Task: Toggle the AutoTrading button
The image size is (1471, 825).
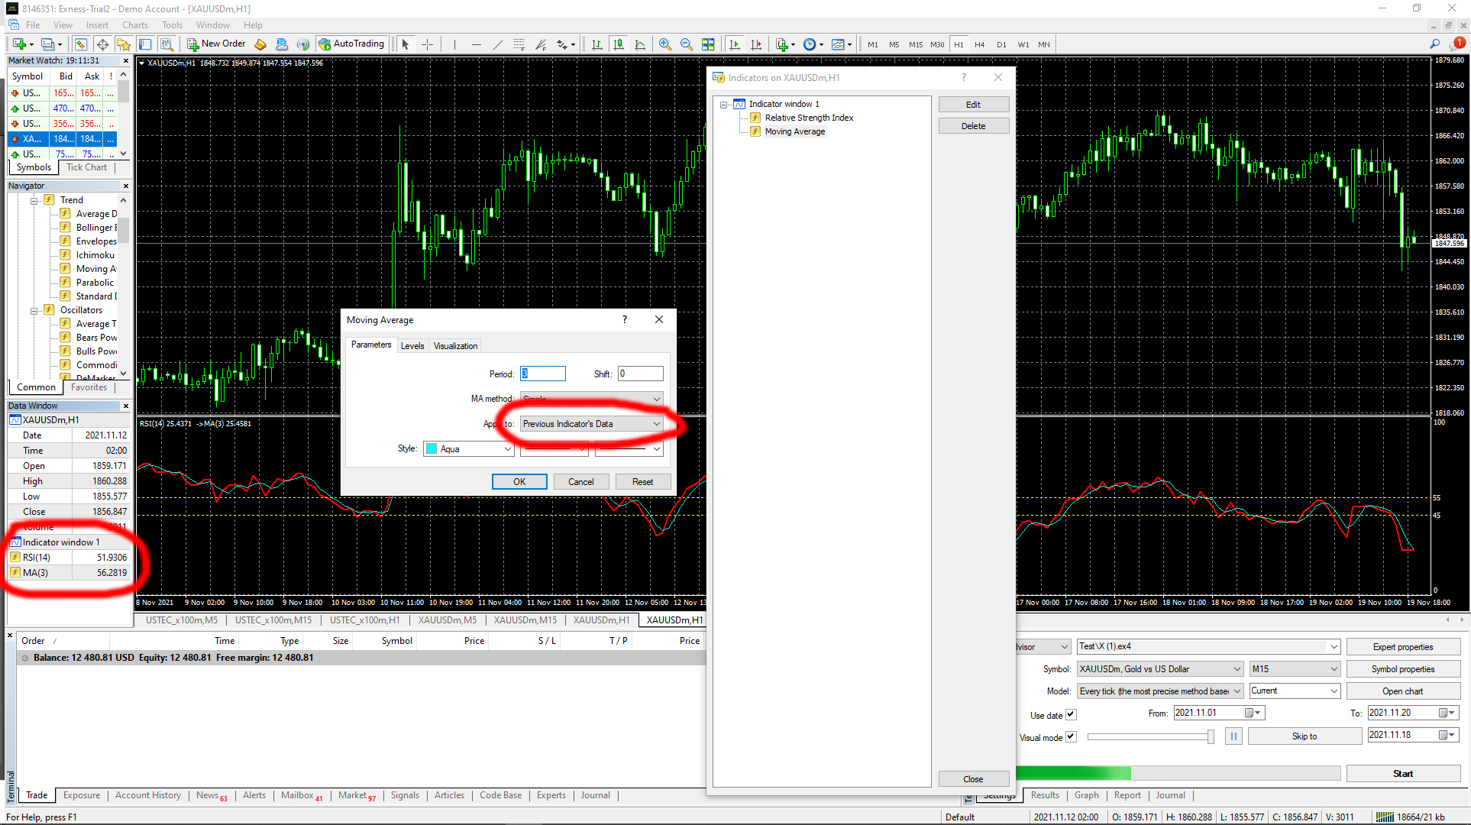Action: (x=351, y=44)
